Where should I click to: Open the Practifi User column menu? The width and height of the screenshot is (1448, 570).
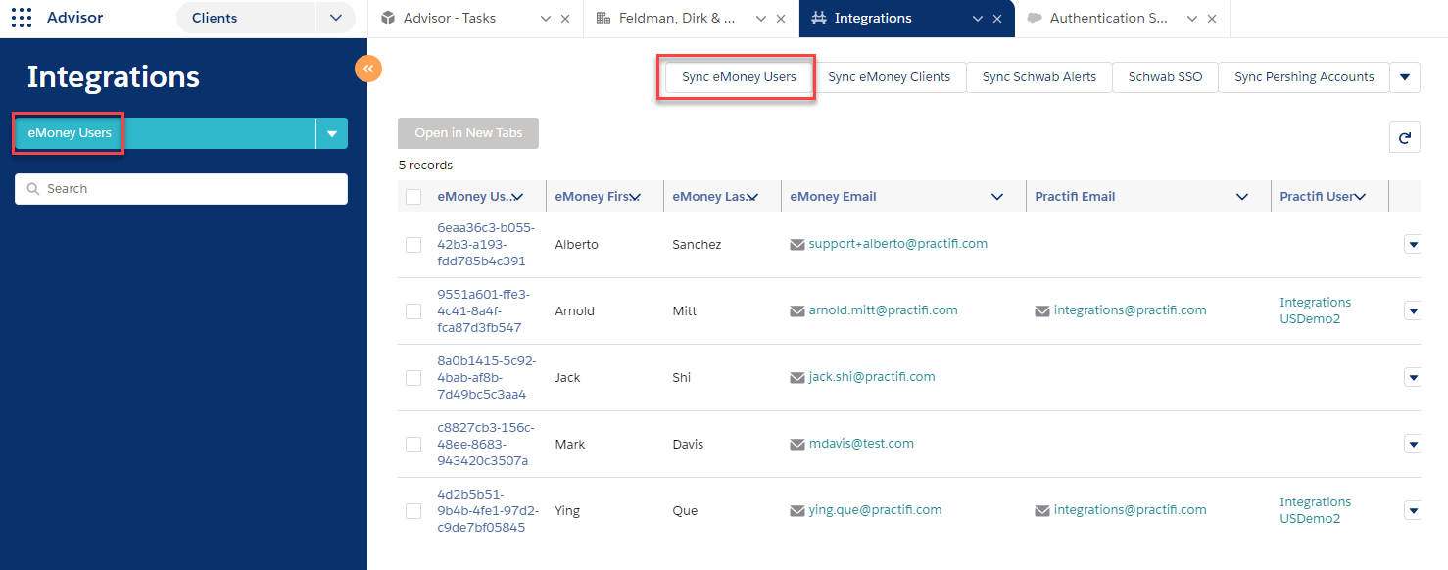pyautogui.click(x=1360, y=197)
